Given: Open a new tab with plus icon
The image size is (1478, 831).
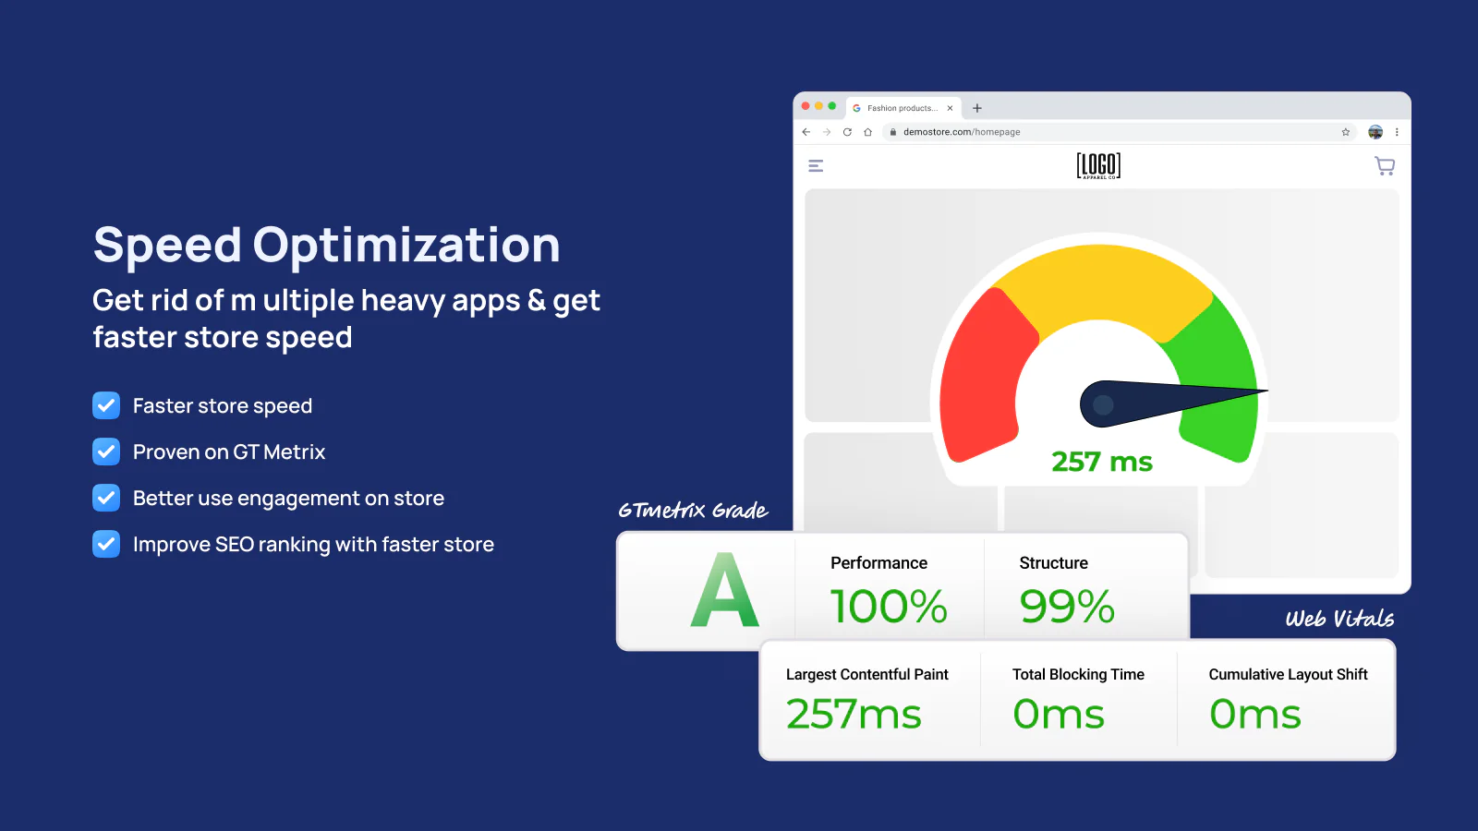Looking at the screenshot, I should tap(977, 108).
